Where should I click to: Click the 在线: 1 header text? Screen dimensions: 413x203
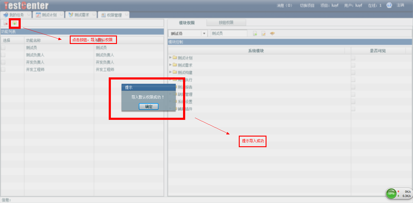[375, 5]
